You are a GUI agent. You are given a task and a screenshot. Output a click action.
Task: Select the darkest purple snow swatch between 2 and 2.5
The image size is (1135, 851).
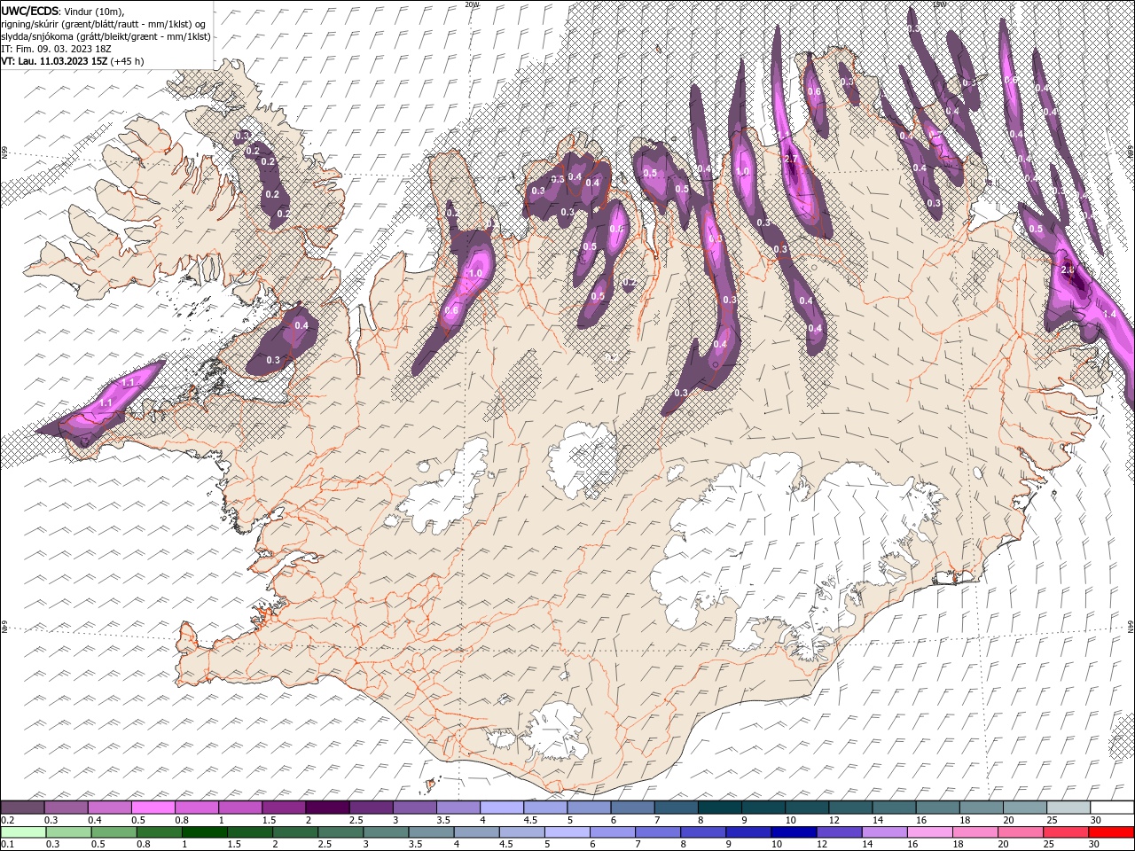(326, 808)
